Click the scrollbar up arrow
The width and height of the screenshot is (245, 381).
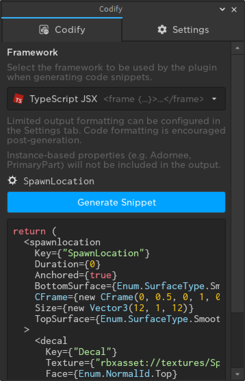[237, 48]
